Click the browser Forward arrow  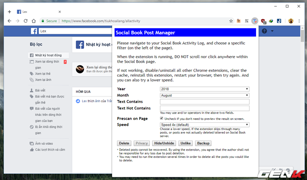click(18, 21)
